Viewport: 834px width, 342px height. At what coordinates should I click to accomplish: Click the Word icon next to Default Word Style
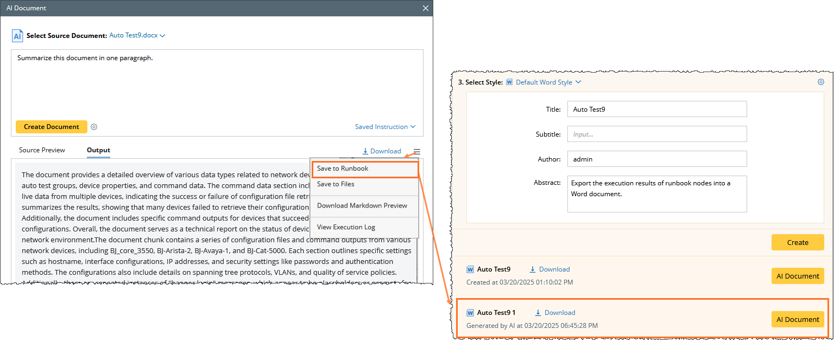tap(509, 82)
